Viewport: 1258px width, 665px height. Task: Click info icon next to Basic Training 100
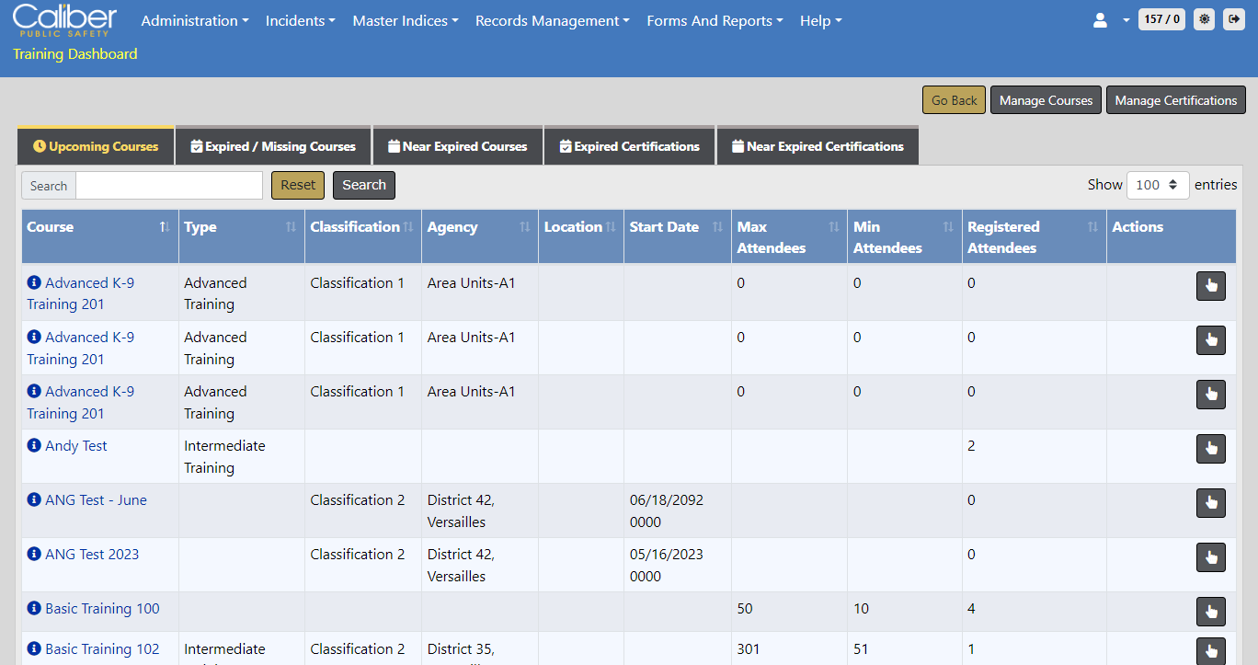coord(34,609)
